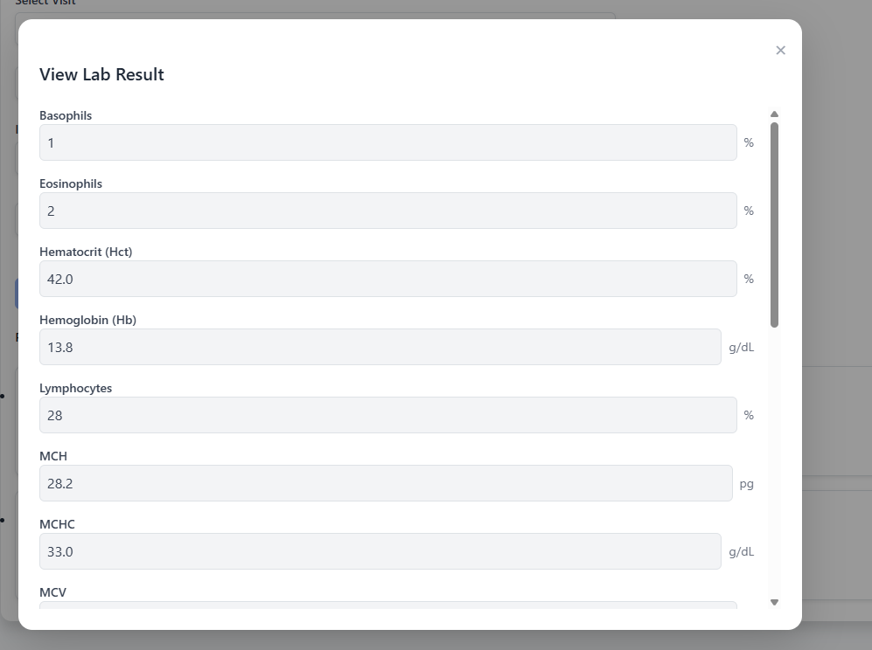The height and width of the screenshot is (650, 872).
Task: Click the MCH result field
Action: (385, 483)
